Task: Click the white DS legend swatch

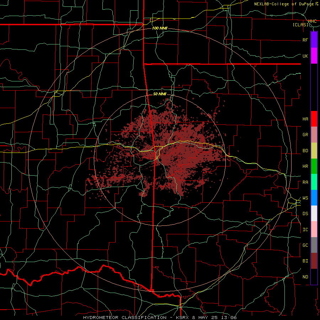Action: [314, 213]
